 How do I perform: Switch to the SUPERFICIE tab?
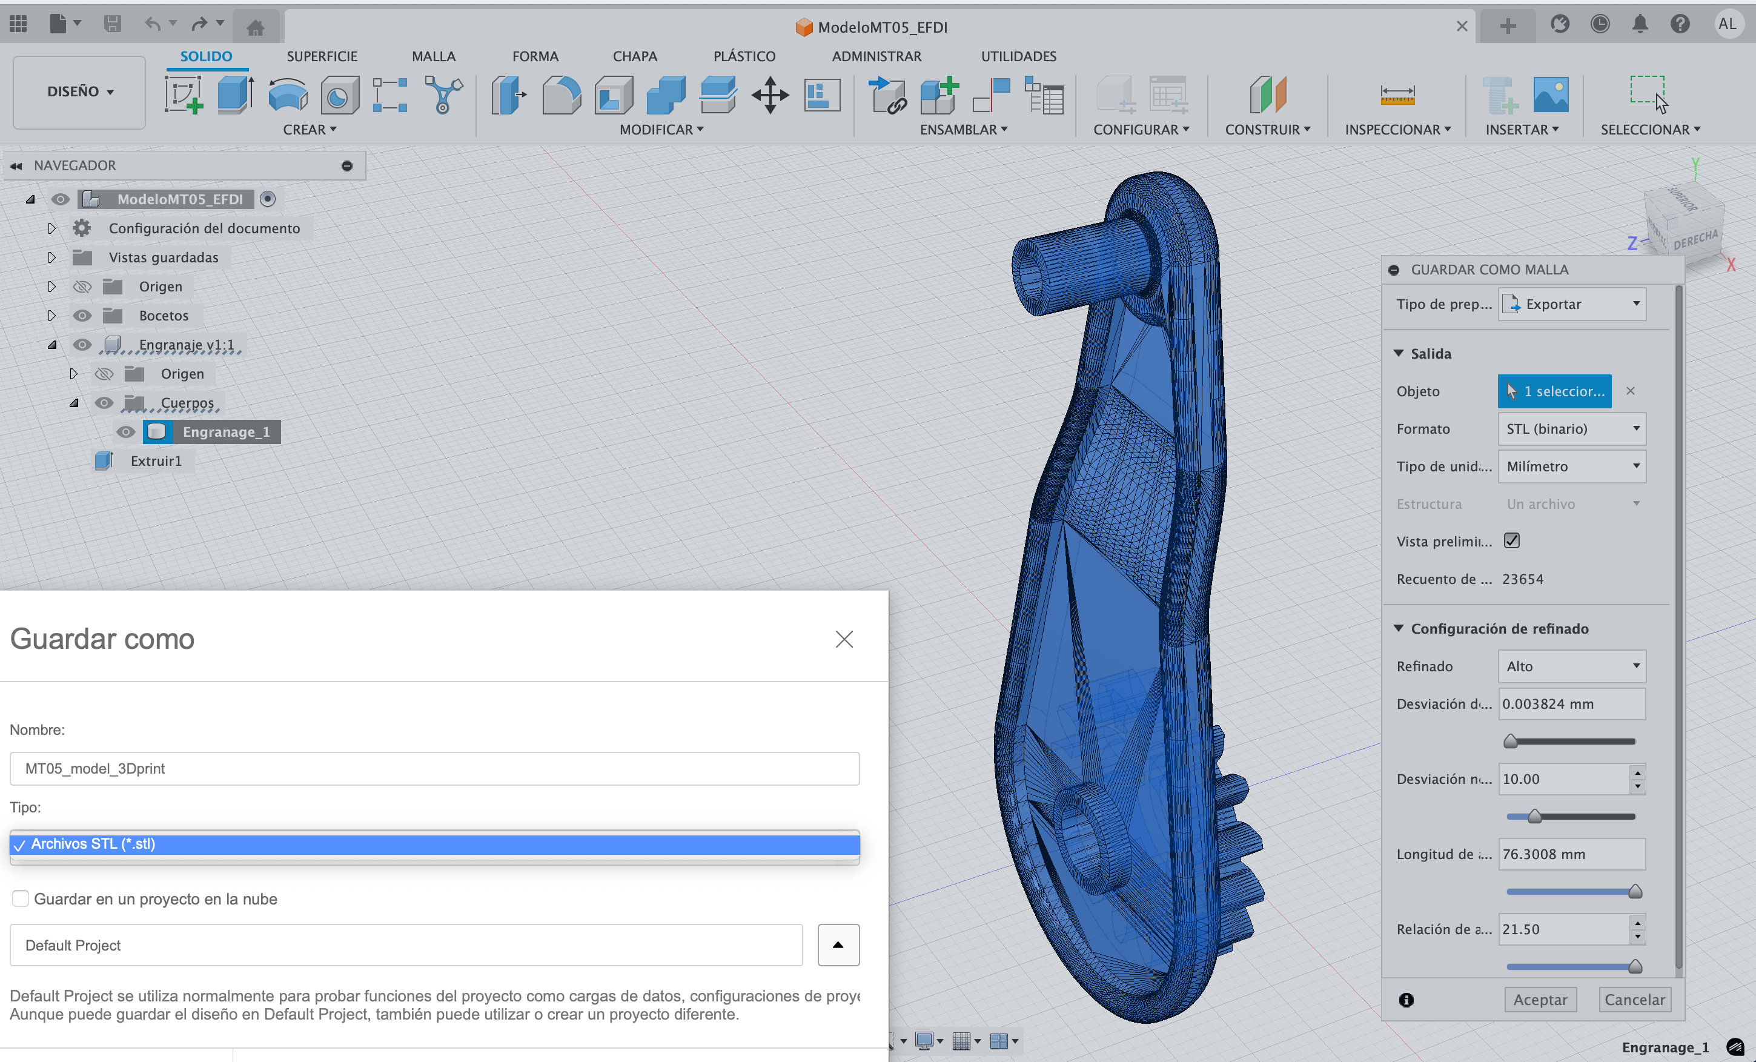click(x=322, y=56)
